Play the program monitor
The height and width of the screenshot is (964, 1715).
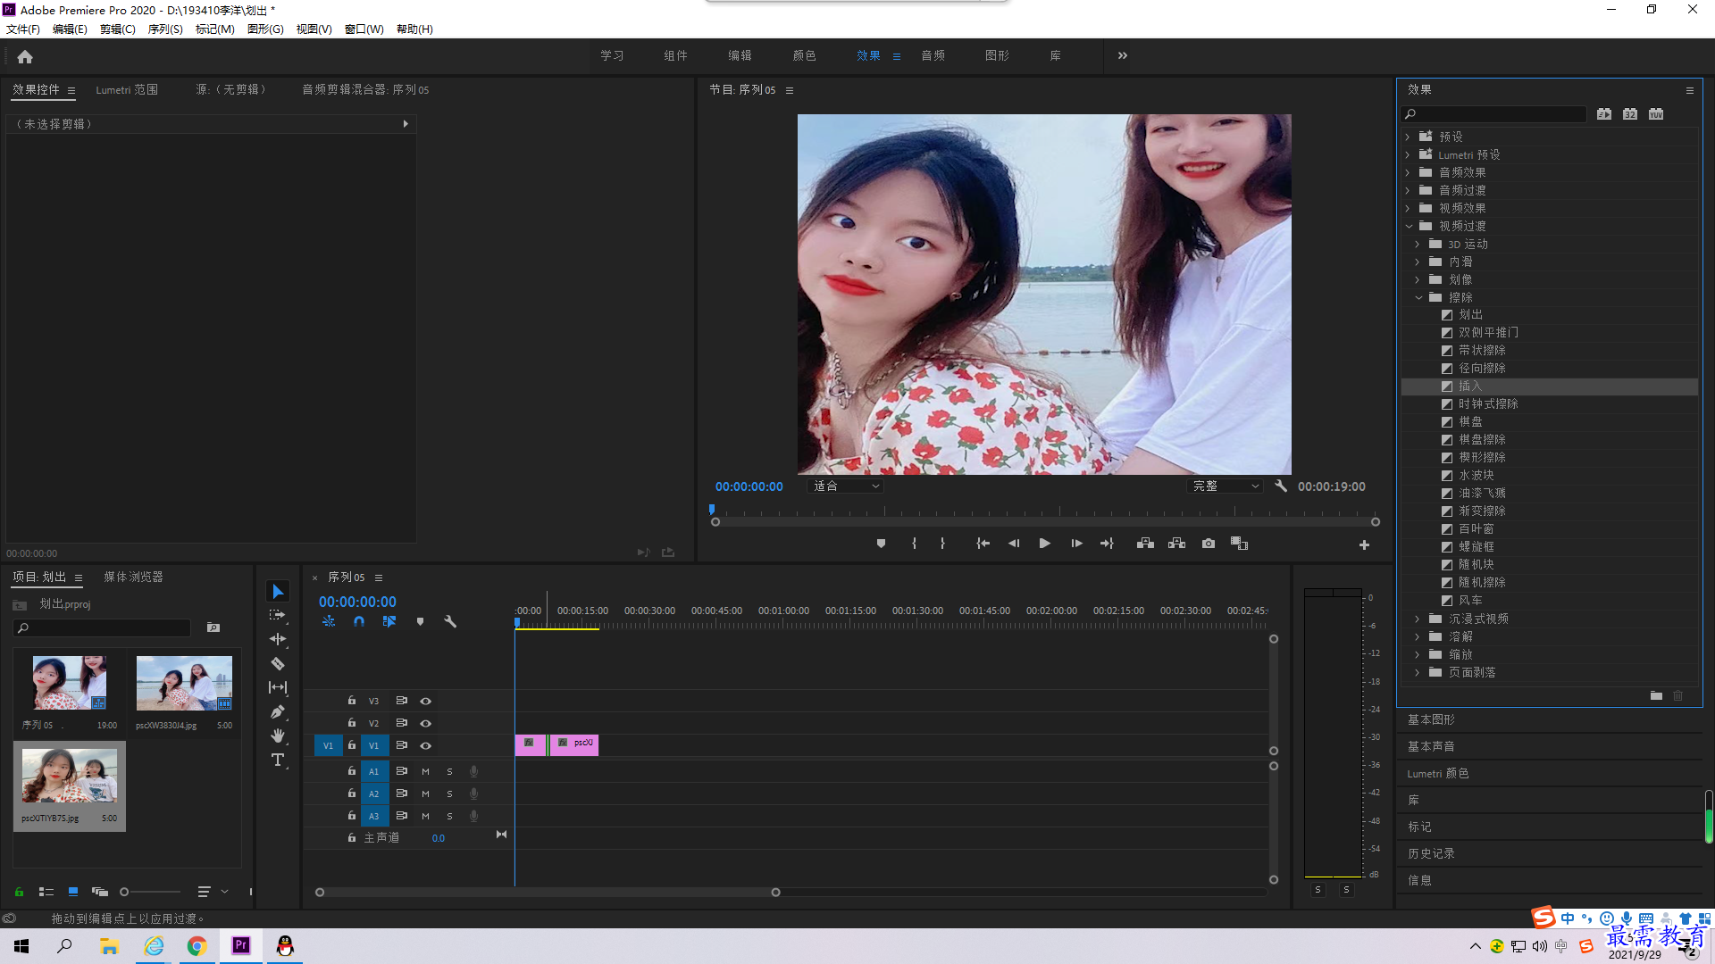1044,544
